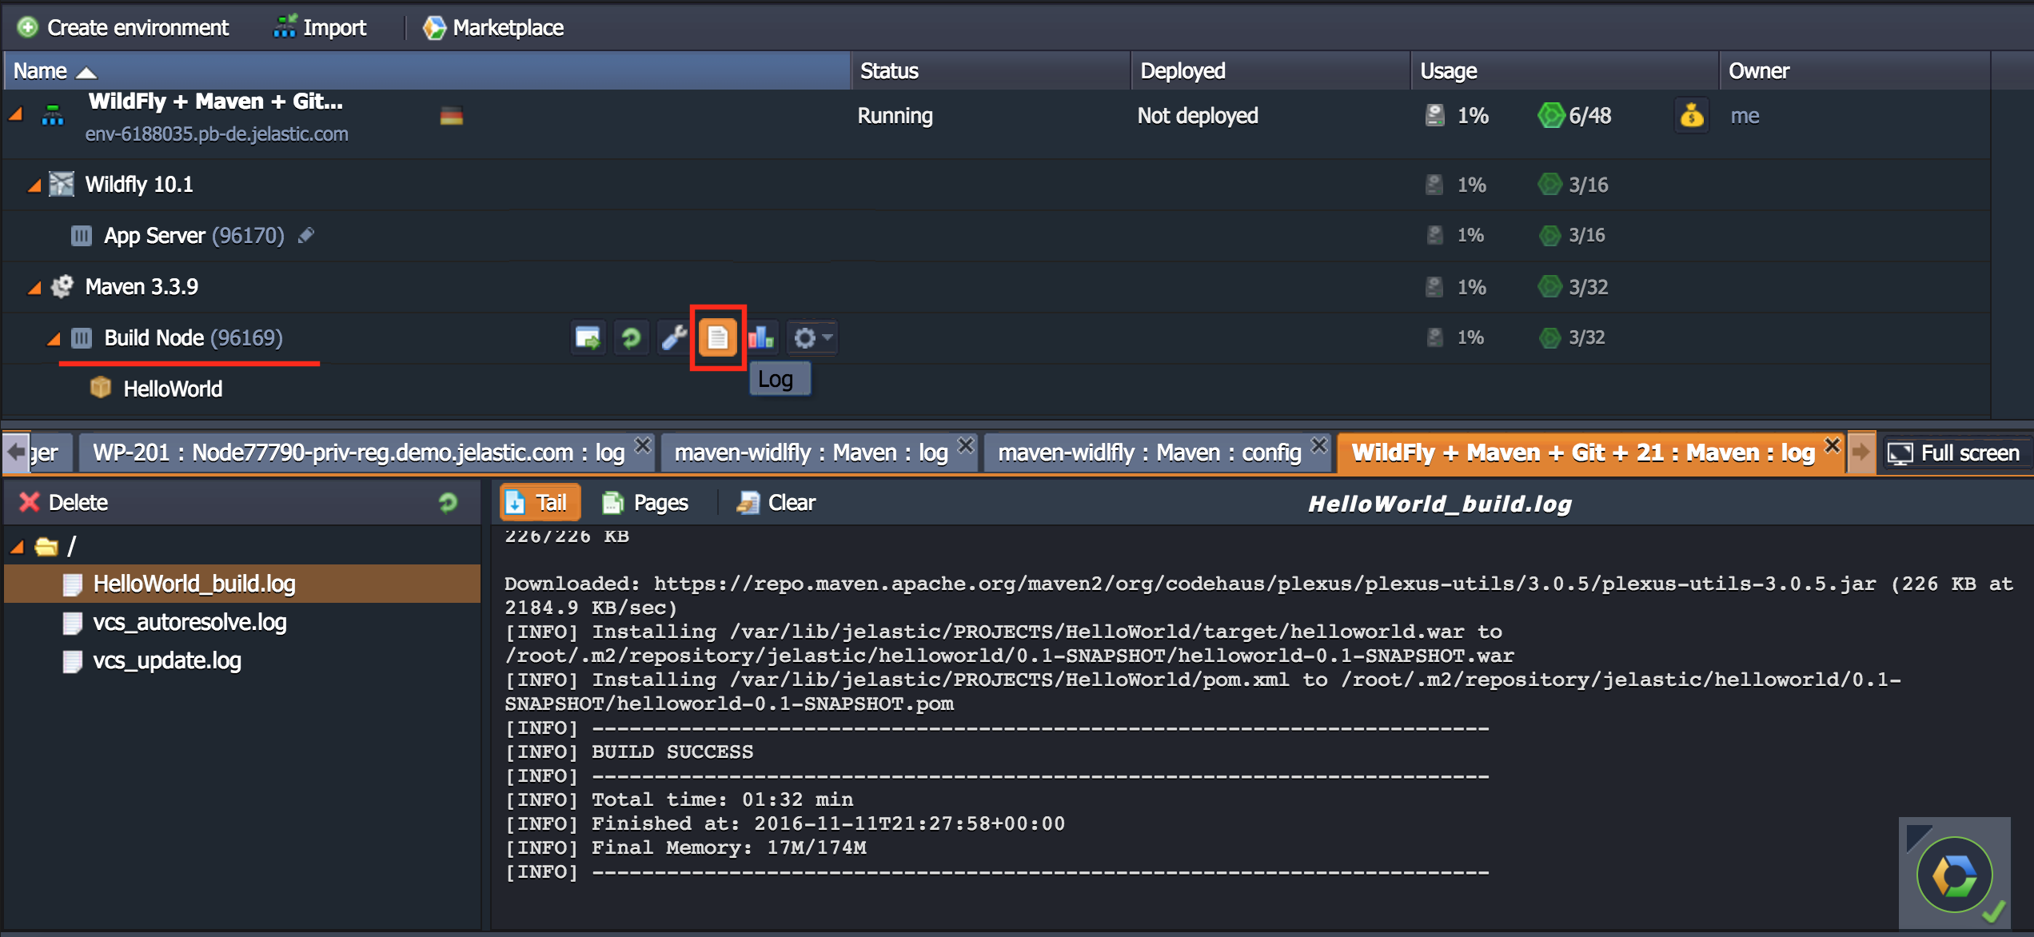Collapse the Maven 3.3.9 layer
2034x937 pixels.
click(x=34, y=288)
